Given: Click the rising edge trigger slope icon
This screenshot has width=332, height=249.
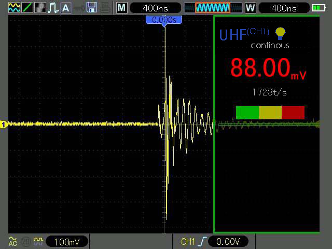Looking at the screenshot, I should point(202,242).
